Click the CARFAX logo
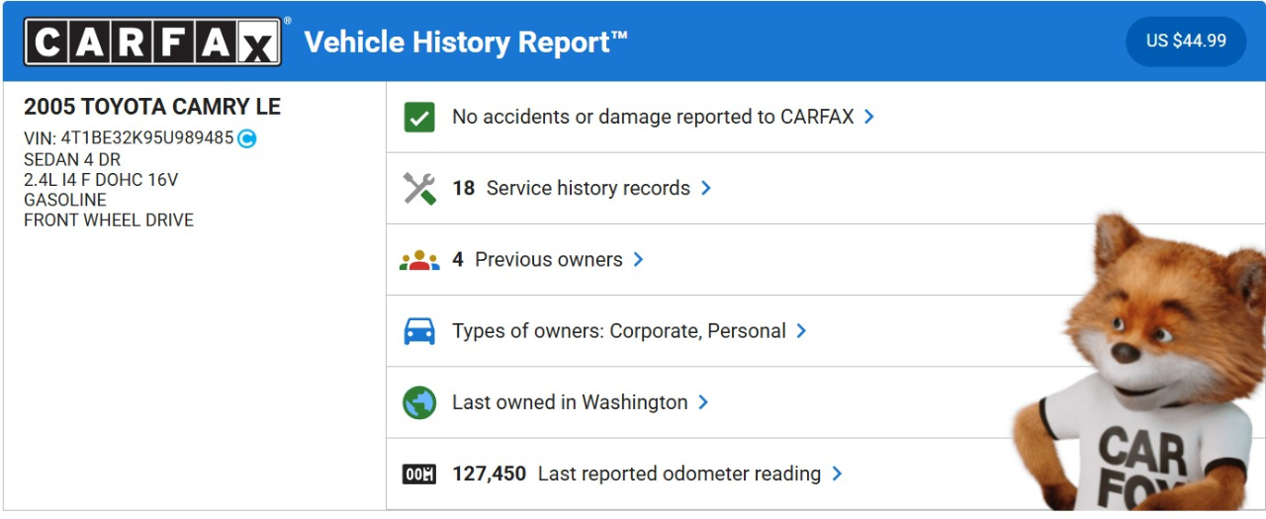 point(153,42)
